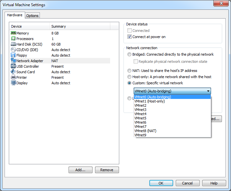Screen dimensions: 231x191
Task: Choose VMnet1 (Host-only) from the list
Action: coord(150,101)
